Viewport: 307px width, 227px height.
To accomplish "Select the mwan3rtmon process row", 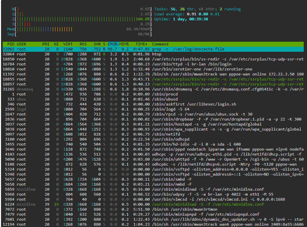I will (153, 209).
